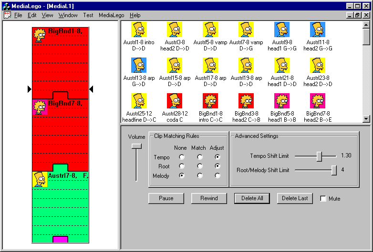This screenshot has height=252, width=373.
Task: Set Root matching rule to None
Action: 182,166
